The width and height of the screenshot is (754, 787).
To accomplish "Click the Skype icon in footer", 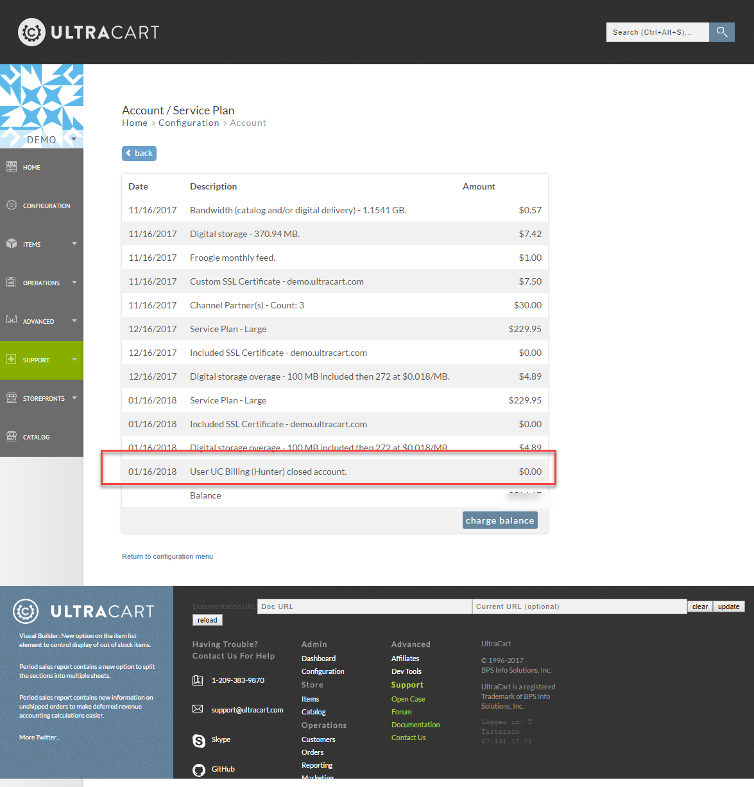I will coord(199,741).
